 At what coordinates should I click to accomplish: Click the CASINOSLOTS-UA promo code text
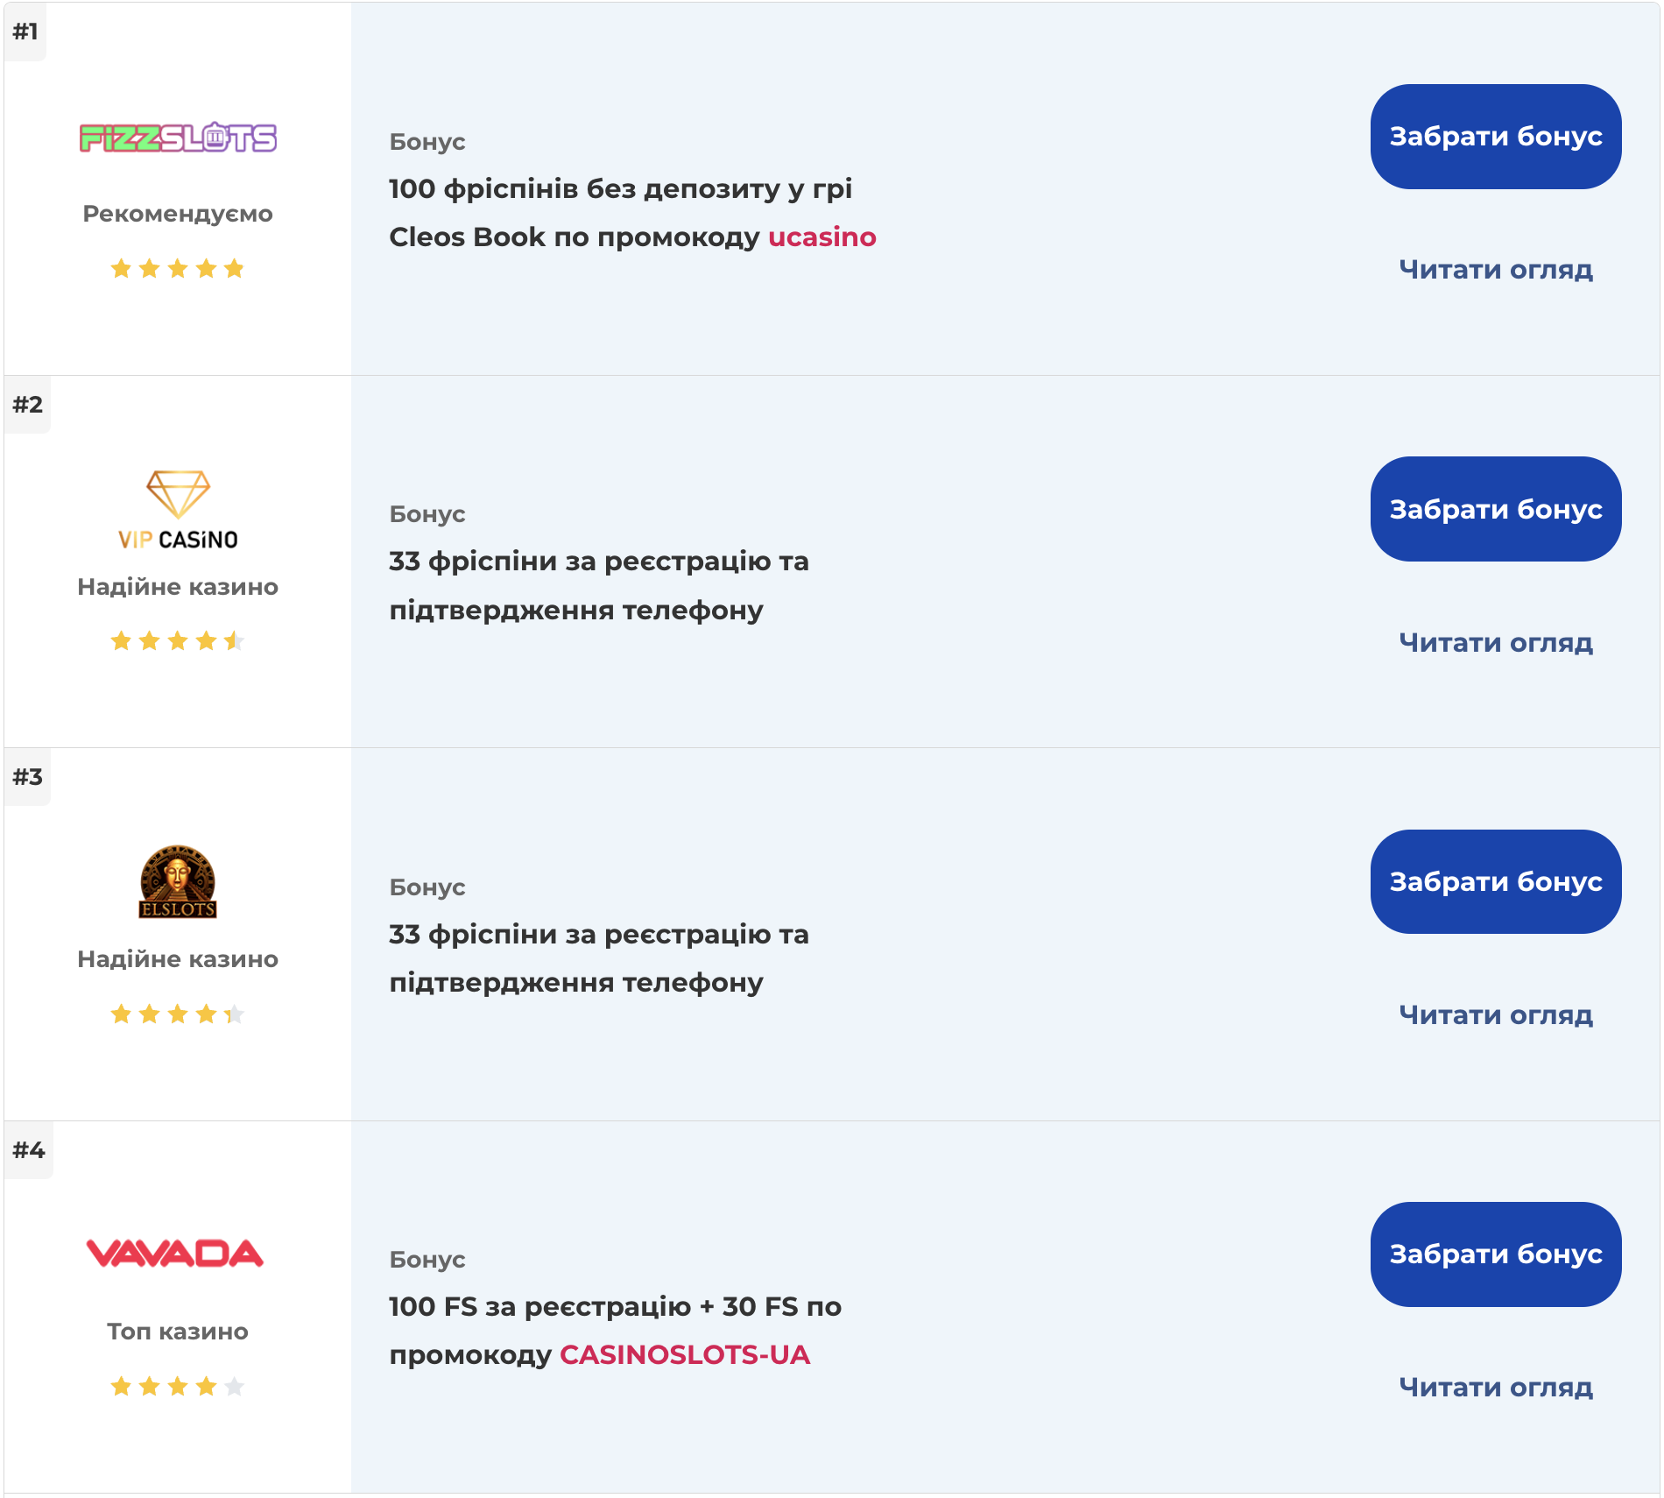coord(685,1355)
